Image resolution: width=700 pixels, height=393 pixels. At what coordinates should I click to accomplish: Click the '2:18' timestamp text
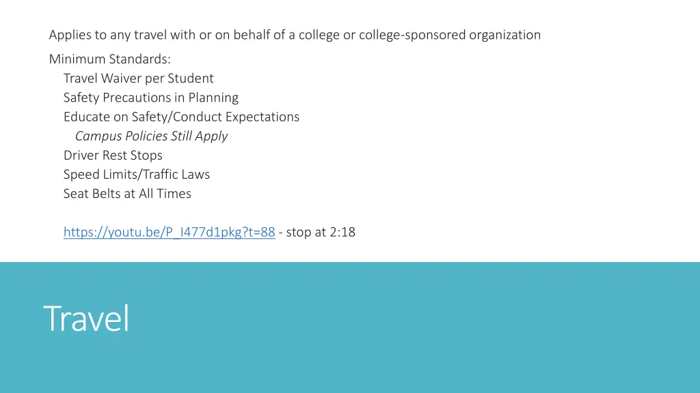coord(342,232)
